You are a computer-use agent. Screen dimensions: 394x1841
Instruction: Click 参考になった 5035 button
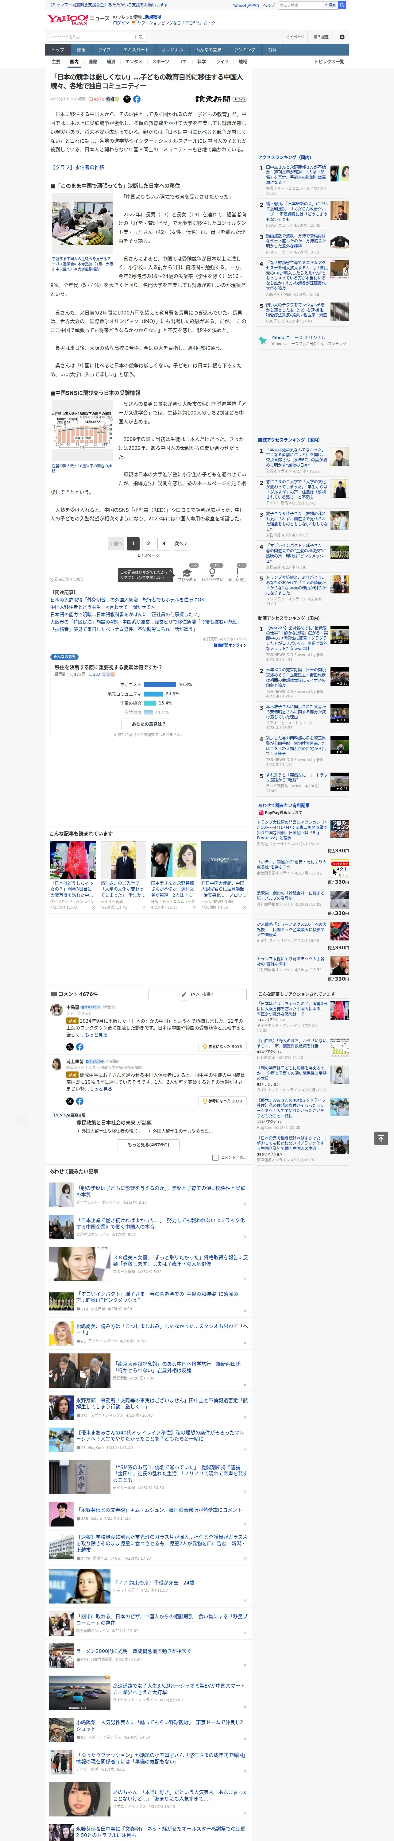[x=223, y=1046]
